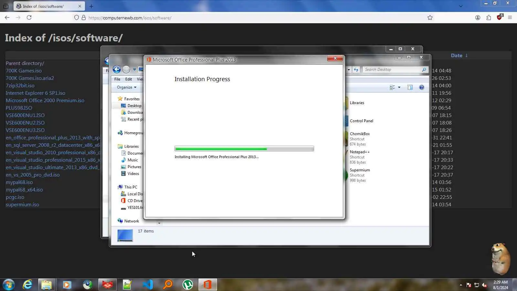Click the Explorer back button
Image resolution: width=517 pixels, height=291 pixels.
pyautogui.click(x=117, y=69)
